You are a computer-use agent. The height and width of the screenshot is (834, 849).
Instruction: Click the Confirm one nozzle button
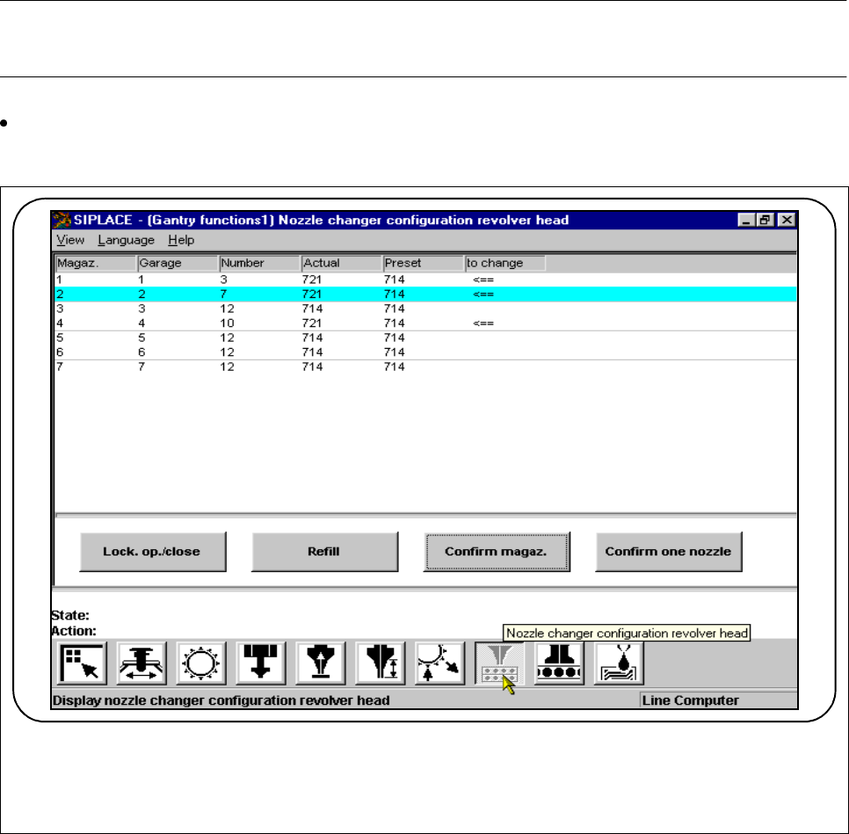669,552
